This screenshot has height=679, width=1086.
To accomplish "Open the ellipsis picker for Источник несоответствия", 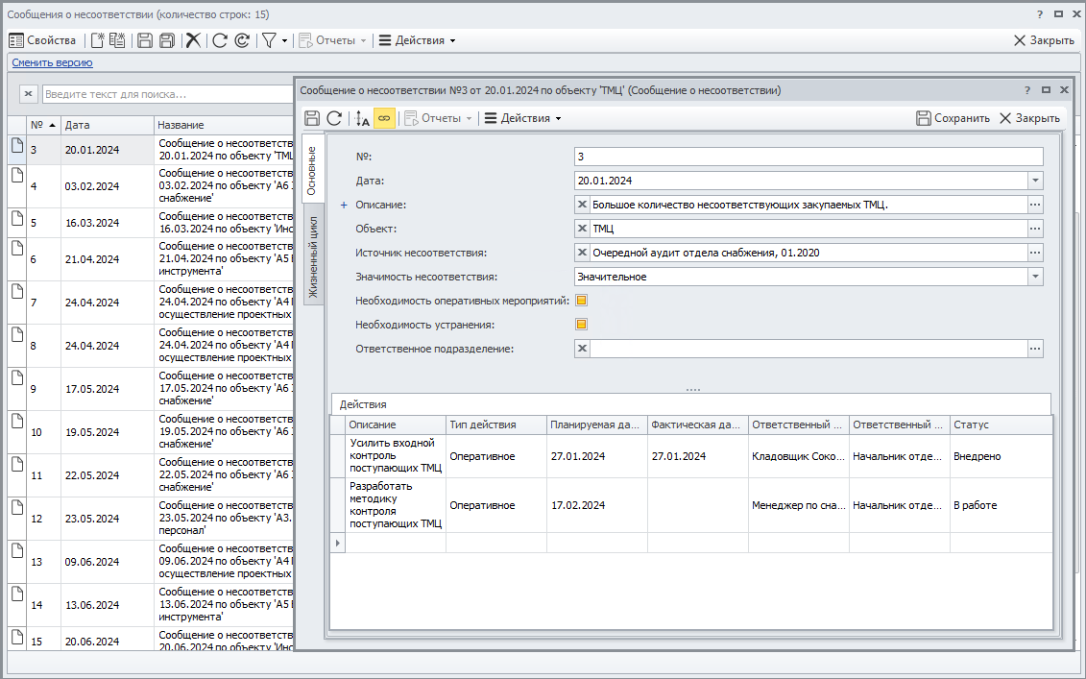I will pyautogui.click(x=1035, y=253).
